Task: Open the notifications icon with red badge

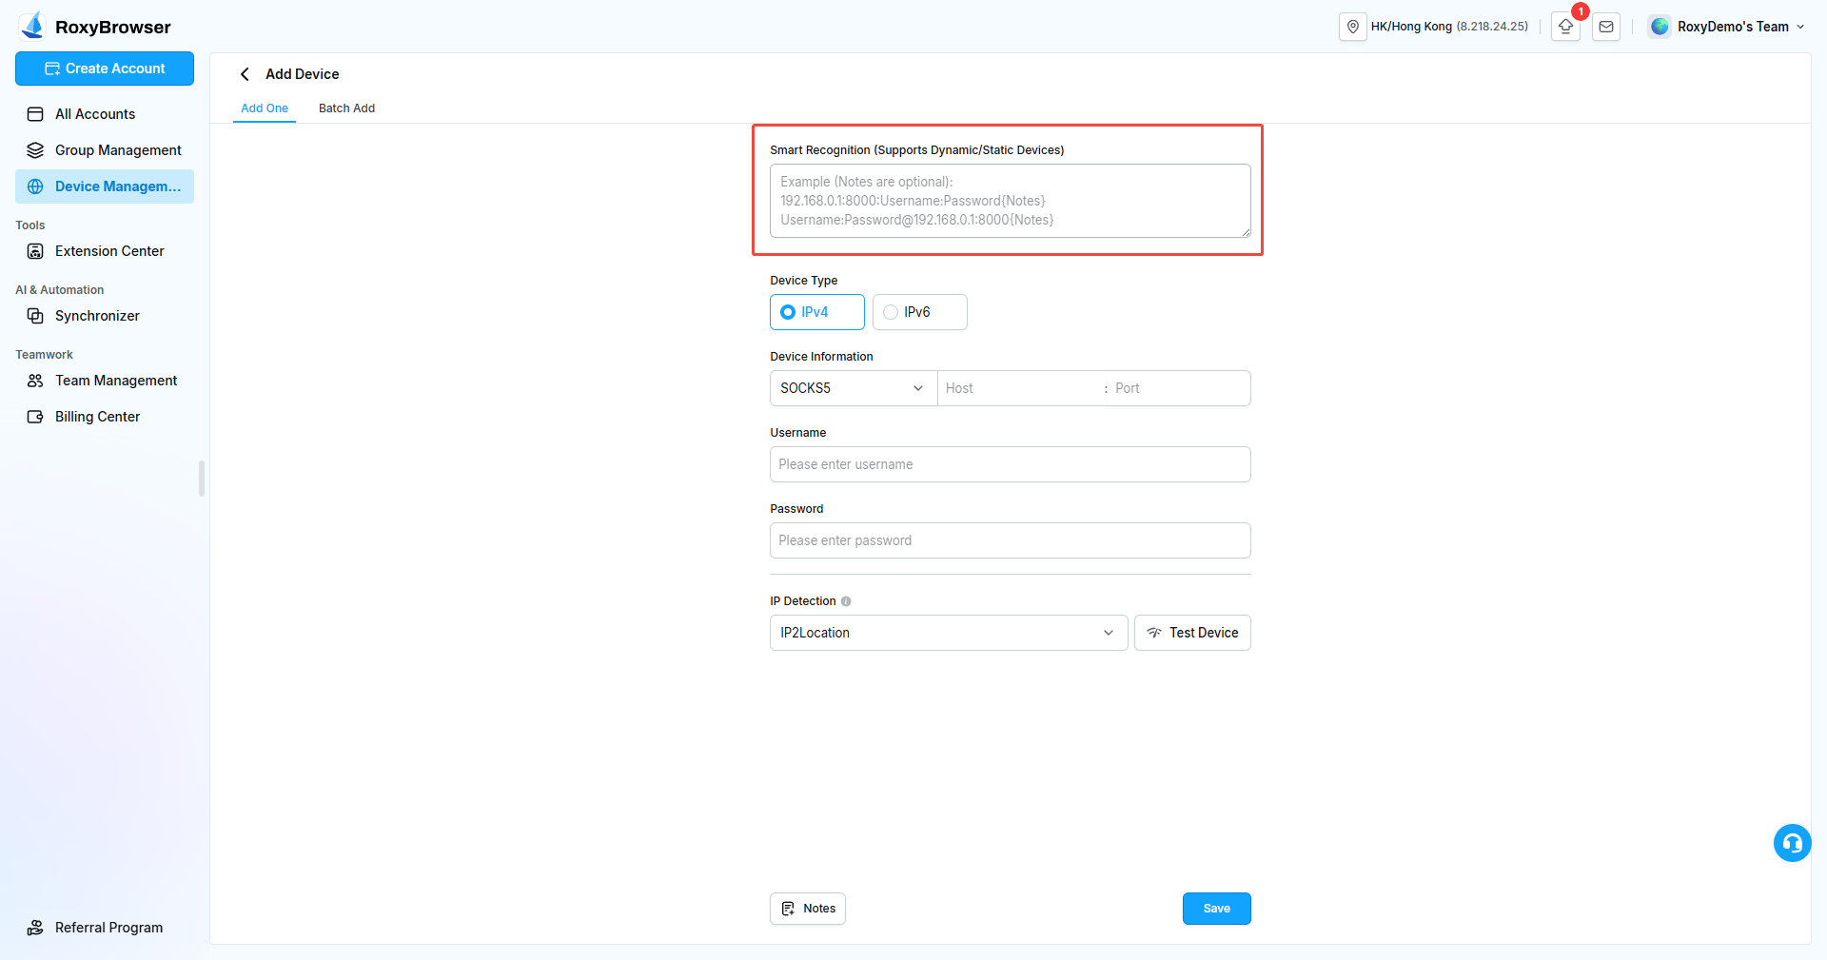Action: click(x=1566, y=27)
